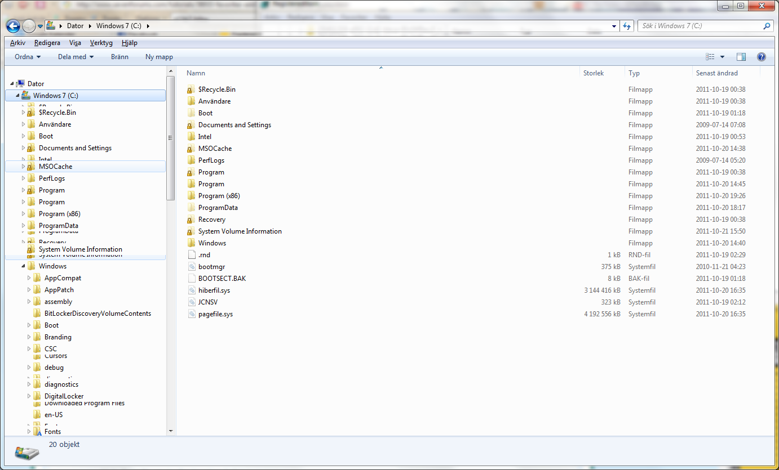
Task: Open the Hjälp menu
Action: click(130, 43)
